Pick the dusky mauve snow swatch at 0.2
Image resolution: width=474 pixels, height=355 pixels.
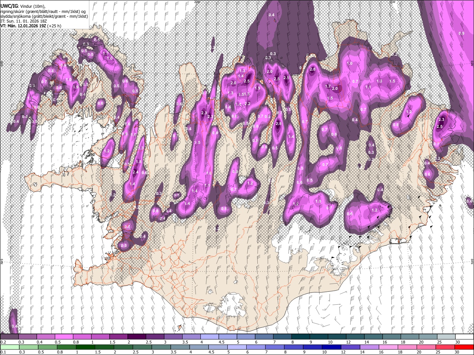click(x=9, y=337)
